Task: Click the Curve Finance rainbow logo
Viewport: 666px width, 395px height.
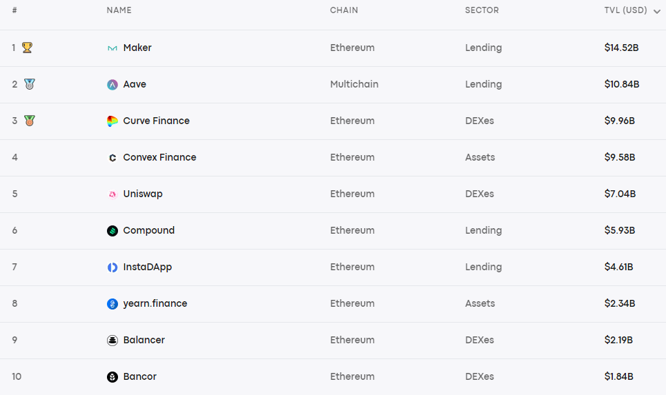Action: [x=112, y=121]
